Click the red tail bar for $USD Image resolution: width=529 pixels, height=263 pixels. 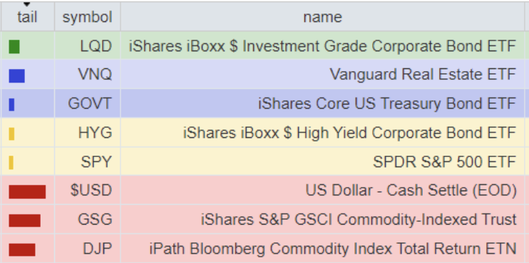[27, 192]
